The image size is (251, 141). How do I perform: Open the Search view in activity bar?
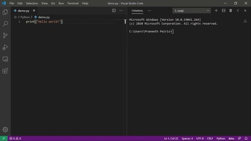(5, 23)
